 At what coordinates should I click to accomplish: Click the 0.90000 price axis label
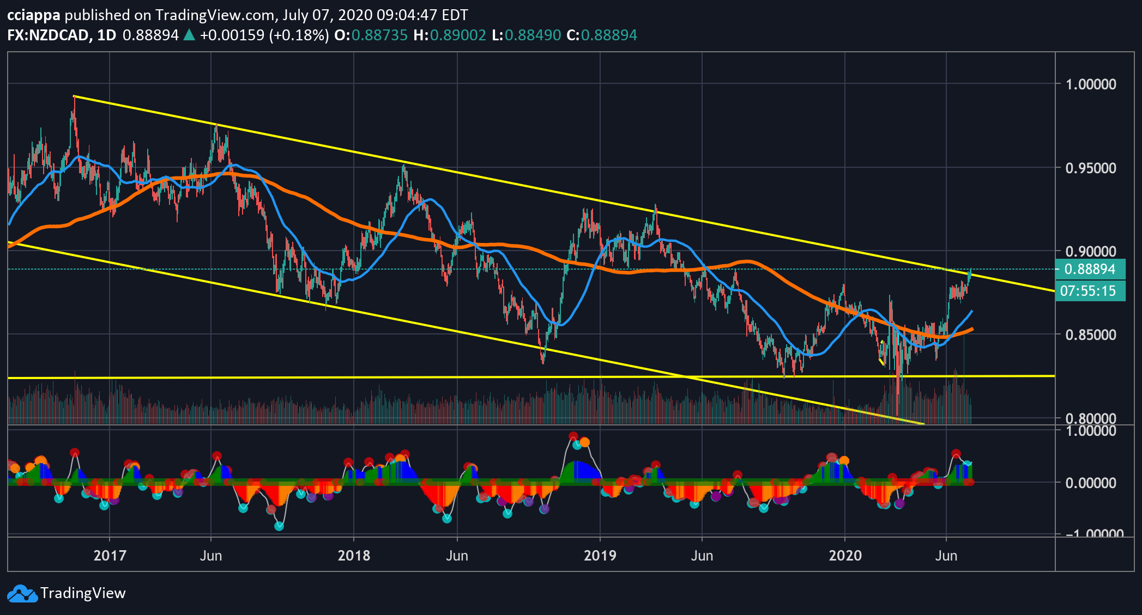coord(1091,252)
